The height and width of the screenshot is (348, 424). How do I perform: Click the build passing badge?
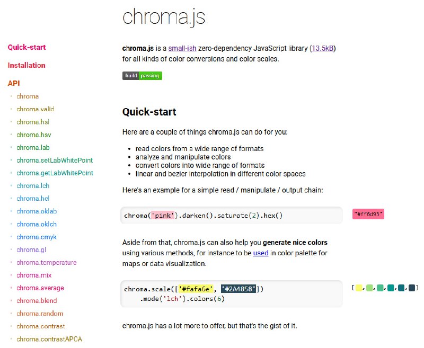pyautogui.click(x=142, y=76)
